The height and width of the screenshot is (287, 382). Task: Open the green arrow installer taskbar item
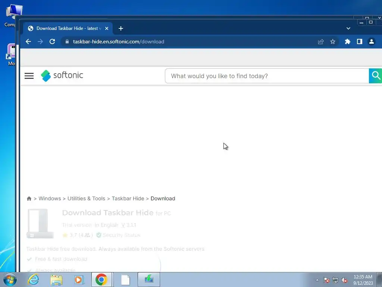(149, 280)
